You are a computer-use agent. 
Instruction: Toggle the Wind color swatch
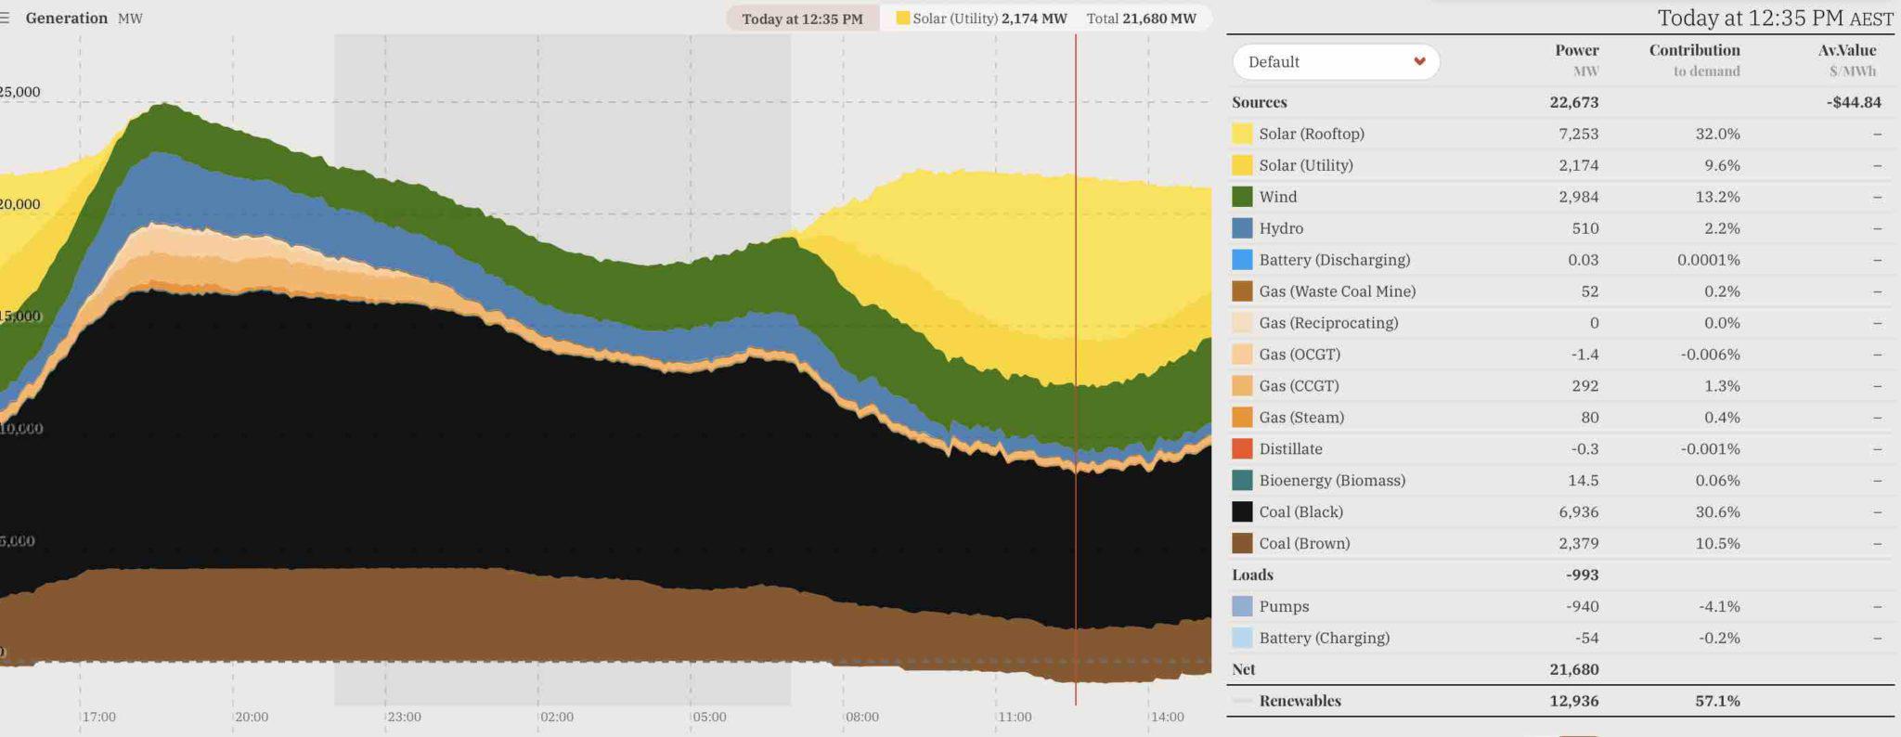[x=1242, y=197]
